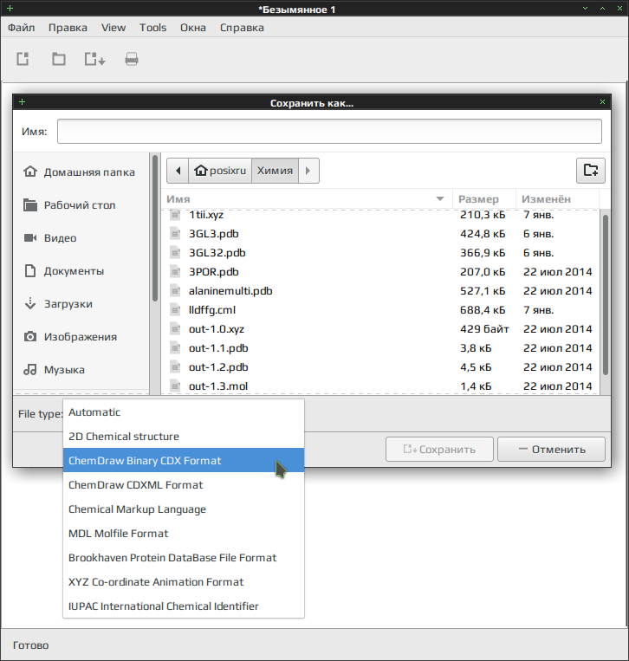Select XYZ Co-ordinate Animation Format
The image size is (629, 661).
pyautogui.click(x=184, y=582)
